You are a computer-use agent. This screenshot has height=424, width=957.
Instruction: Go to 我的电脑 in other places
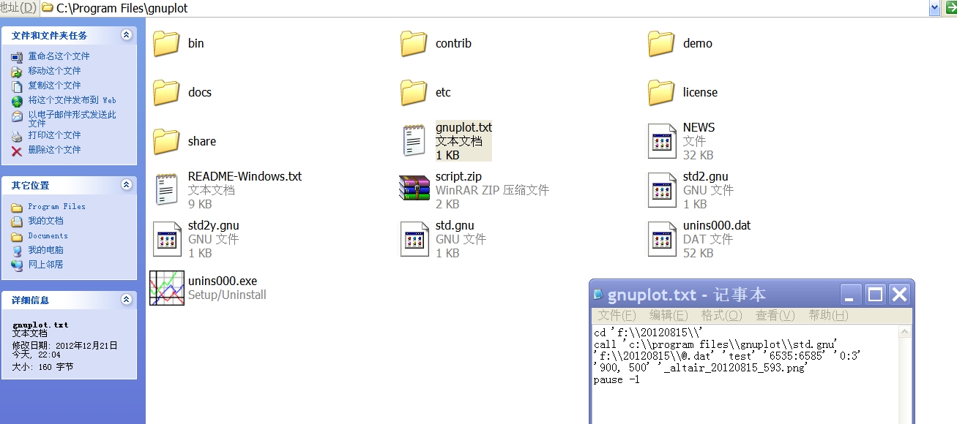click(45, 250)
